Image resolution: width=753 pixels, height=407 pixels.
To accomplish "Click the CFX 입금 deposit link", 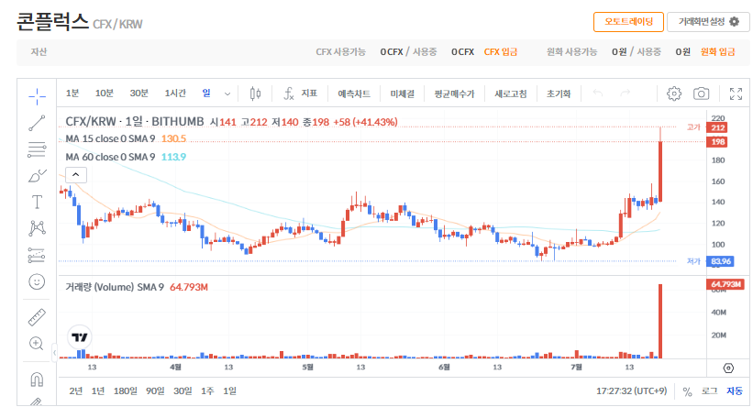I will point(501,52).
